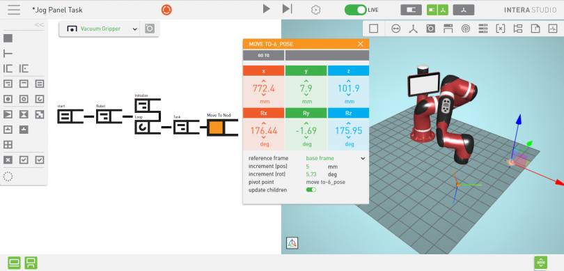
Task: Collapse the left node palette
Action: pyautogui.click(x=39, y=25)
